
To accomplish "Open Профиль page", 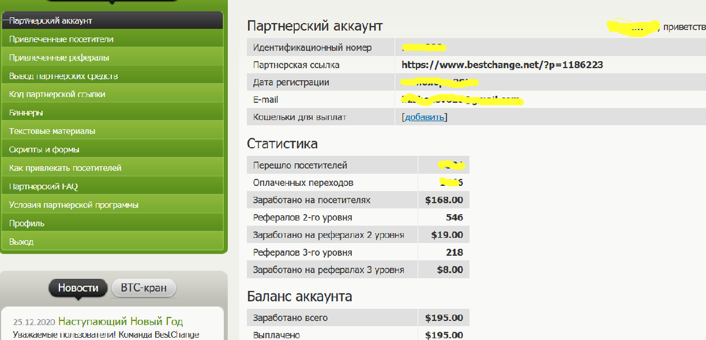I will click(x=112, y=223).
